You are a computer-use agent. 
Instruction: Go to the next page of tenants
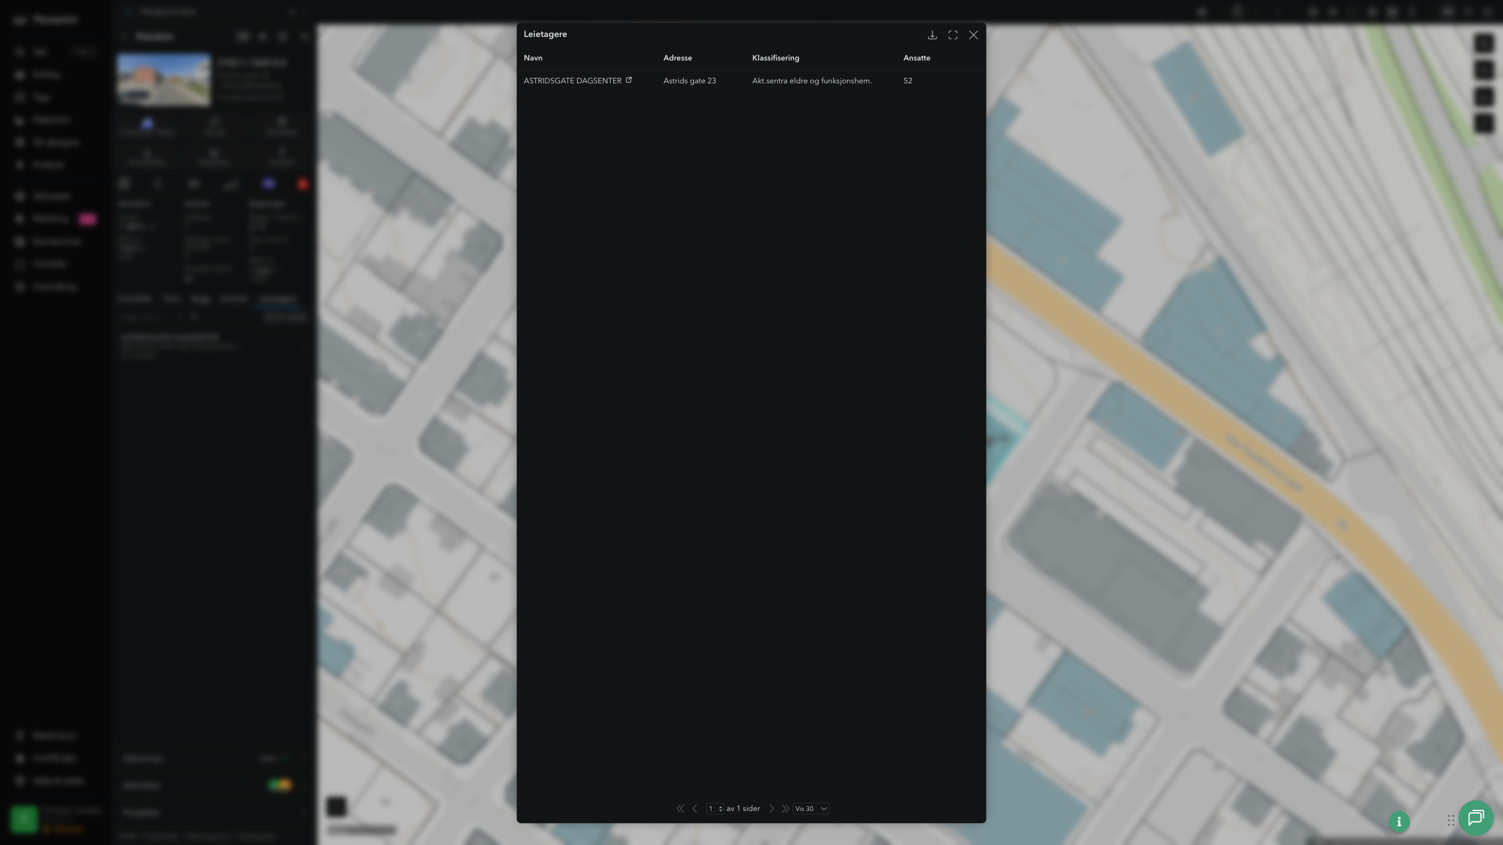pyautogui.click(x=771, y=809)
